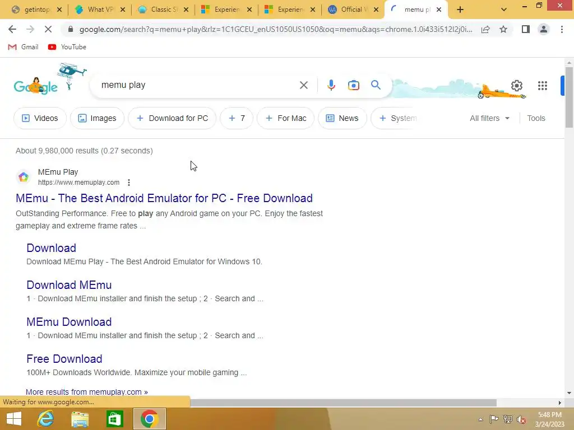Open the Chrome three-dot menu
Image resolution: width=574 pixels, height=430 pixels.
(x=562, y=29)
